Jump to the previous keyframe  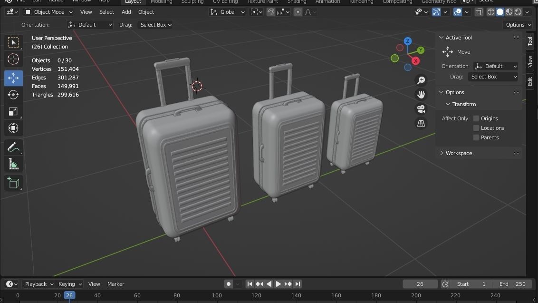(259, 284)
